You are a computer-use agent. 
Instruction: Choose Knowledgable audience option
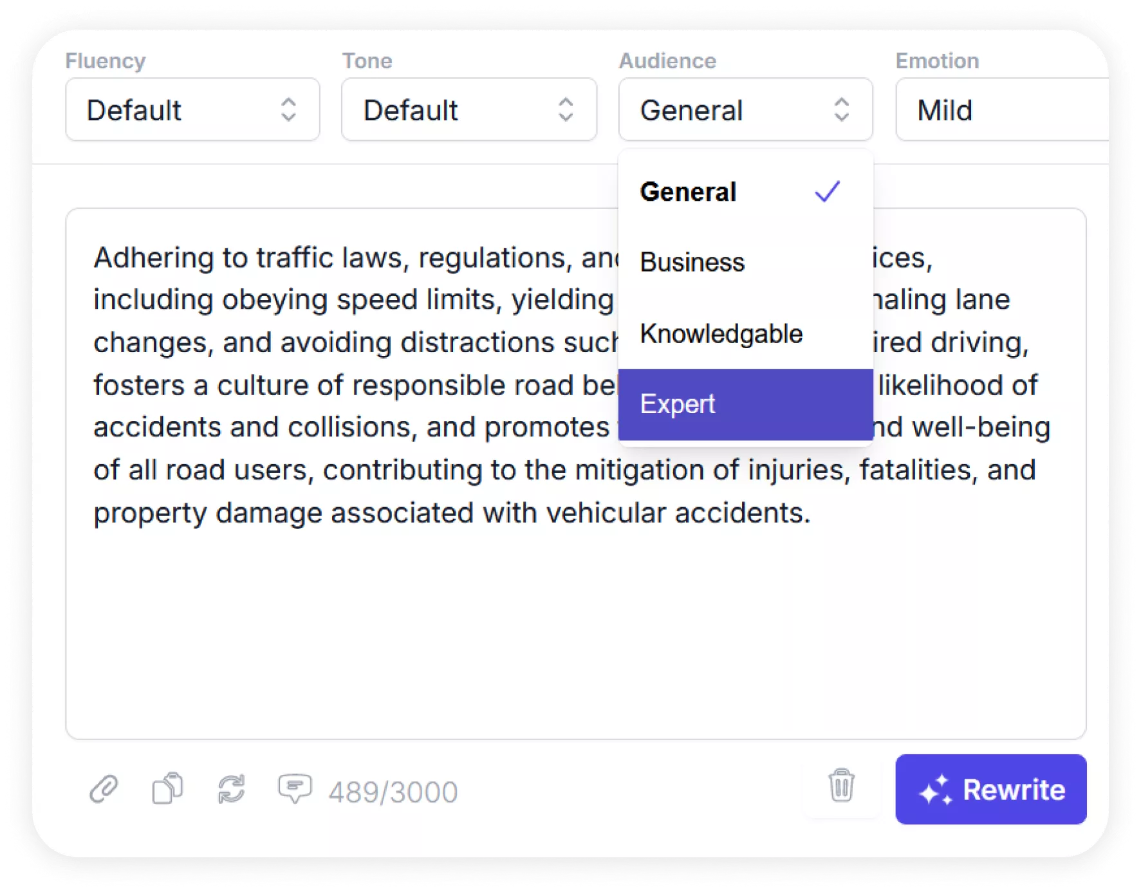point(721,333)
